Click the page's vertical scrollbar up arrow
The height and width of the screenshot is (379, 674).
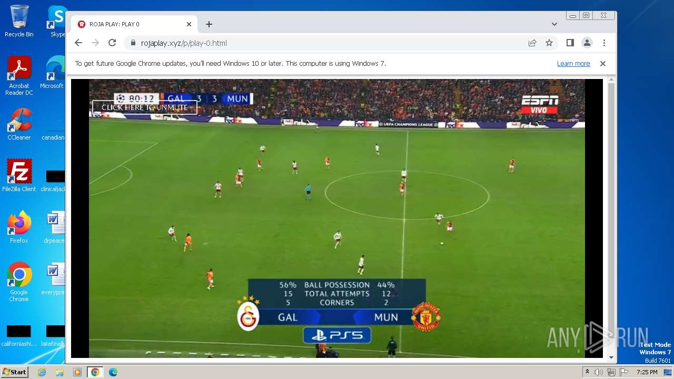pyautogui.click(x=611, y=81)
